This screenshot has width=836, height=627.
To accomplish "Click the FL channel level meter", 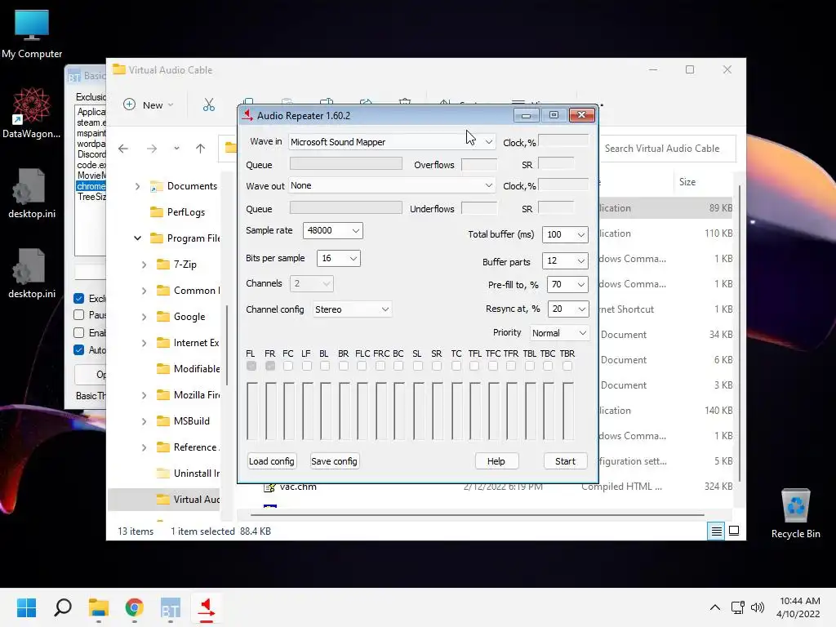I will 251,411.
